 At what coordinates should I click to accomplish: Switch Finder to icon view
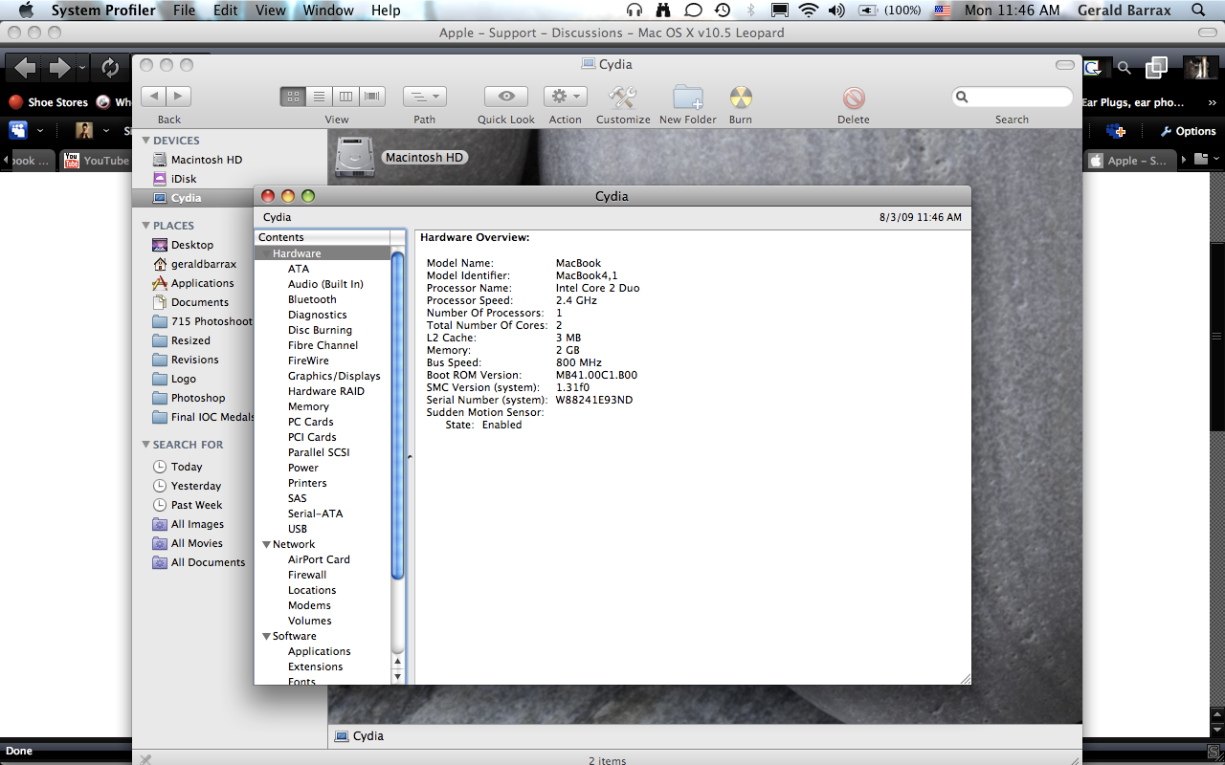pos(293,97)
